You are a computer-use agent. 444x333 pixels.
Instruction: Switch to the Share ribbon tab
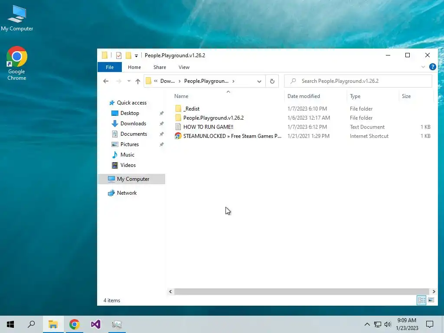[160, 67]
